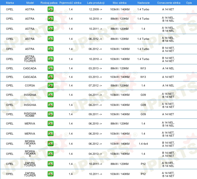
Task: Select engine codes B 14 NET, A 14 NET in MOKKA 04.2013 row
Action: point(168,154)
